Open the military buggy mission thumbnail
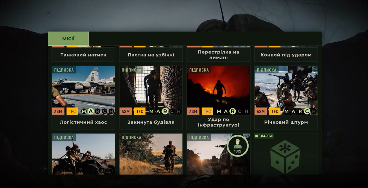Screen dimensions: 368x188 [x=83, y=154]
